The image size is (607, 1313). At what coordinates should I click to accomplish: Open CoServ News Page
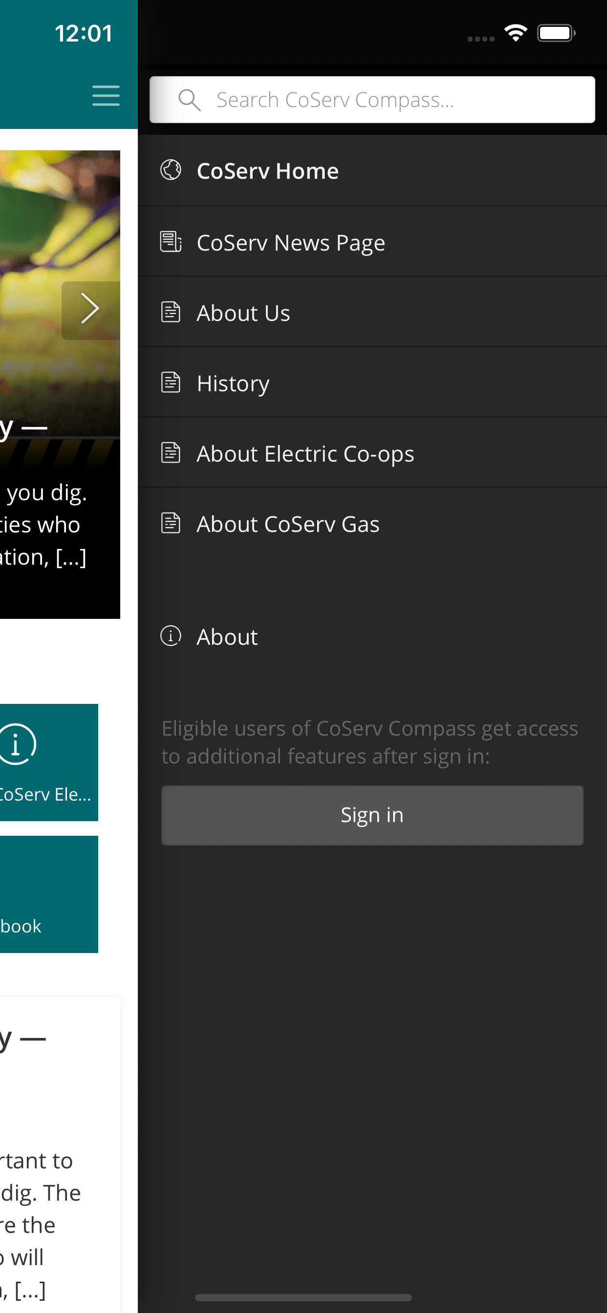[x=372, y=242]
